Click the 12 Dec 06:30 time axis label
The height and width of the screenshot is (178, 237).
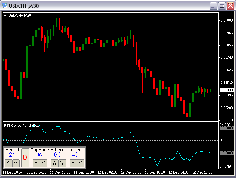coord(131,173)
